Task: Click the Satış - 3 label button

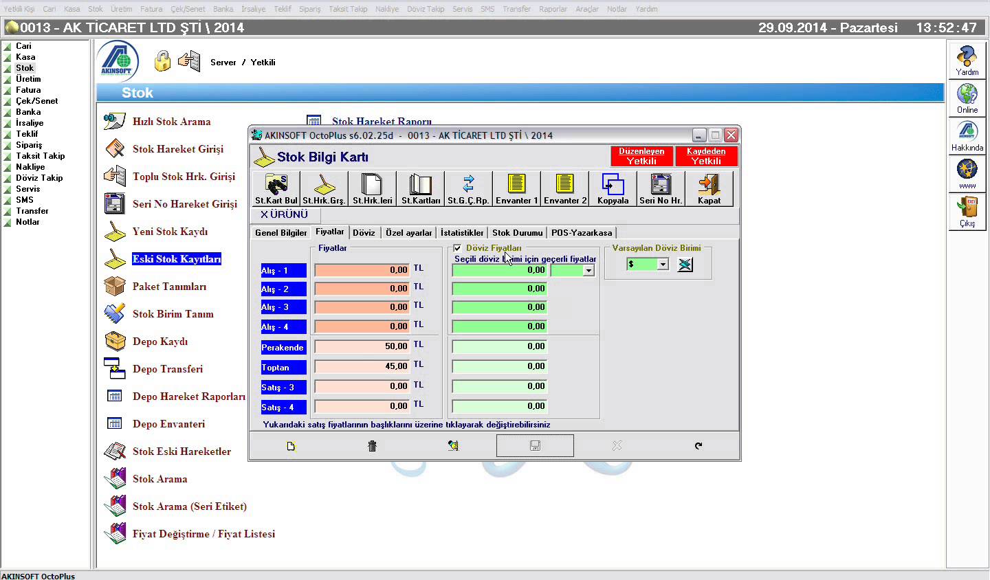Action: click(x=283, y=388)
